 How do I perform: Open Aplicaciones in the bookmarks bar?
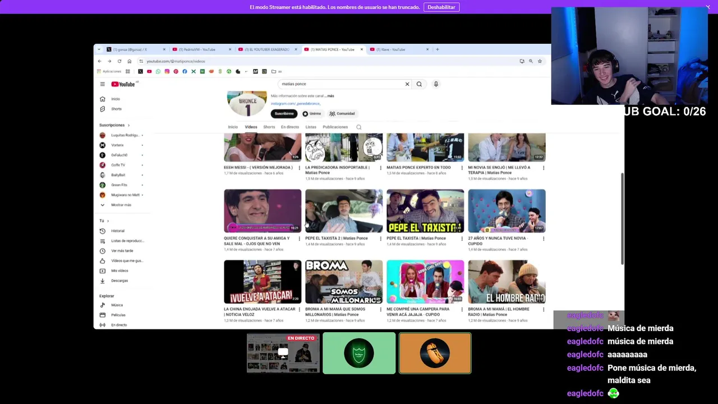109,71
